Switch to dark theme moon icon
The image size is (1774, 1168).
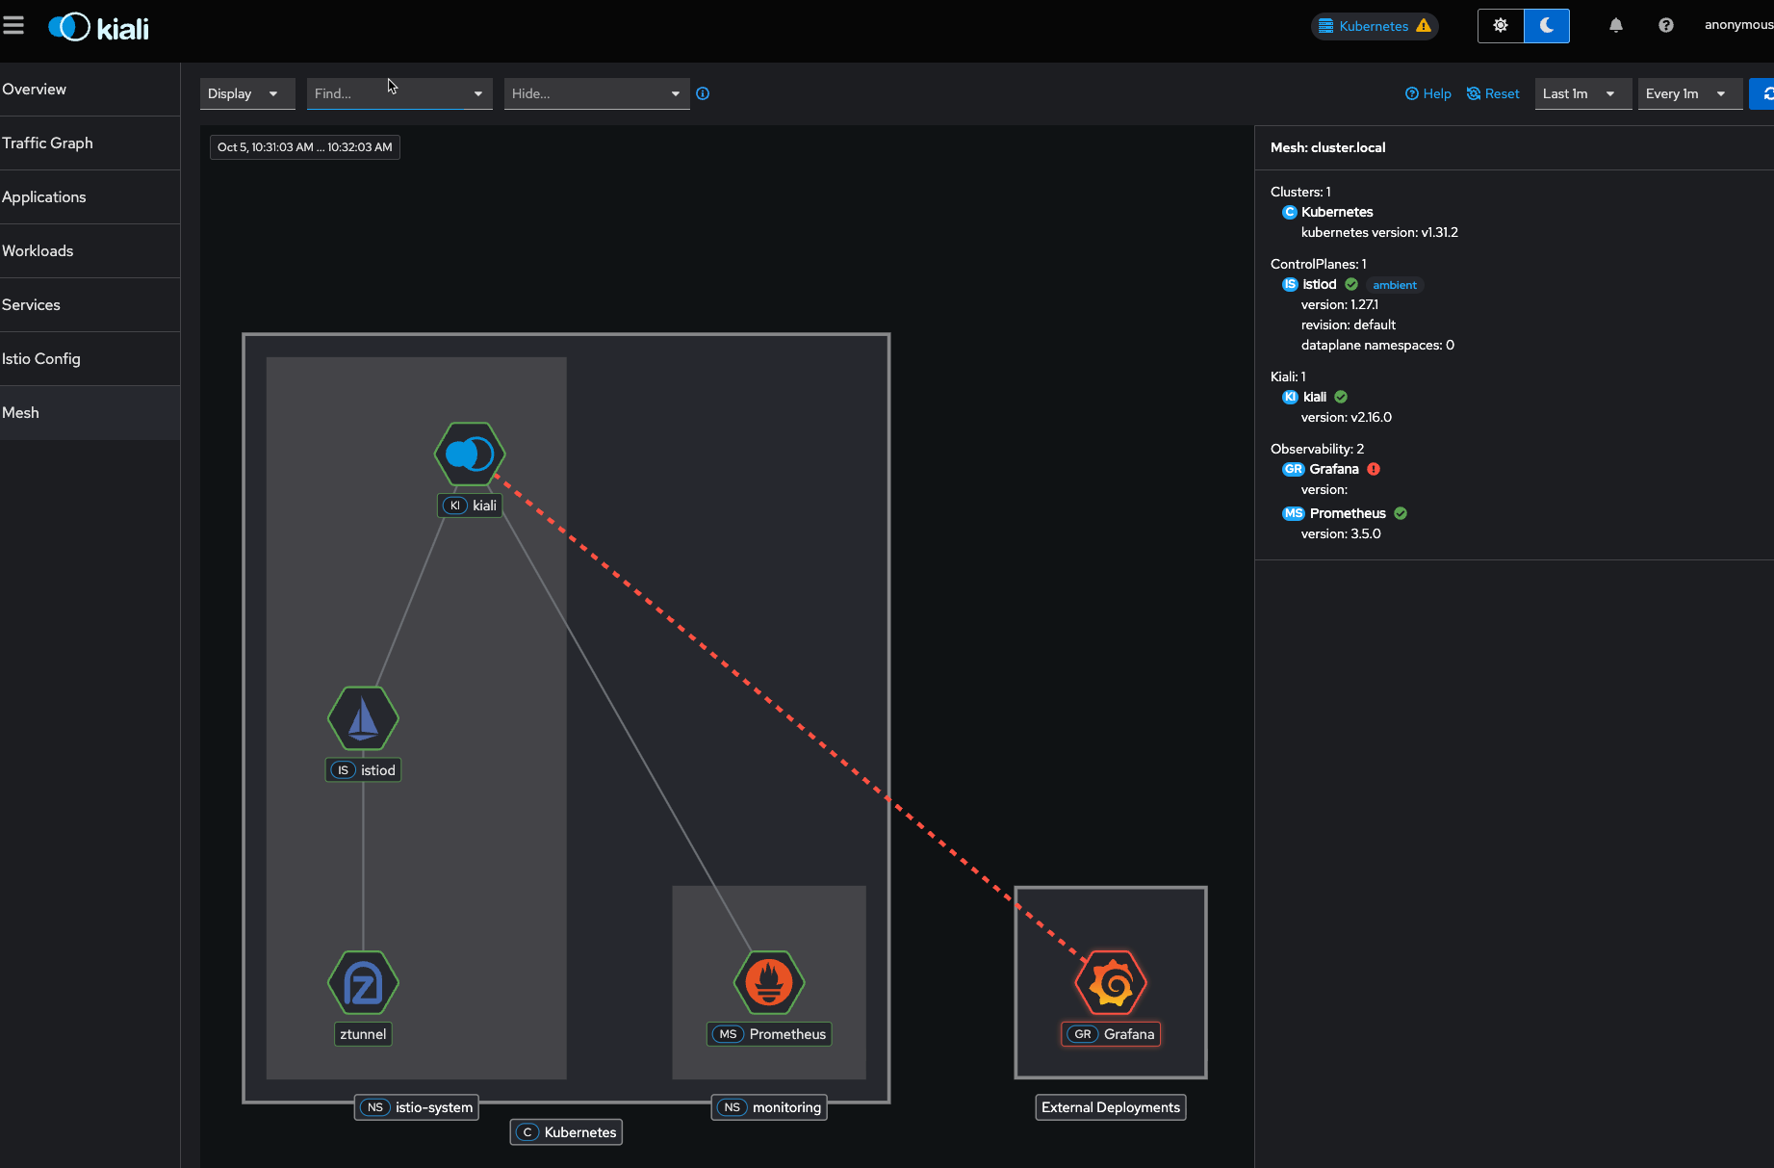coord(1547,26)
